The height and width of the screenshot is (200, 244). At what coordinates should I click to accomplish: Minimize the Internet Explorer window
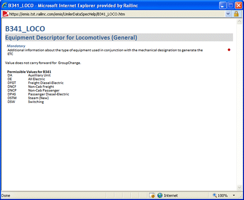(x=223, y=6)
